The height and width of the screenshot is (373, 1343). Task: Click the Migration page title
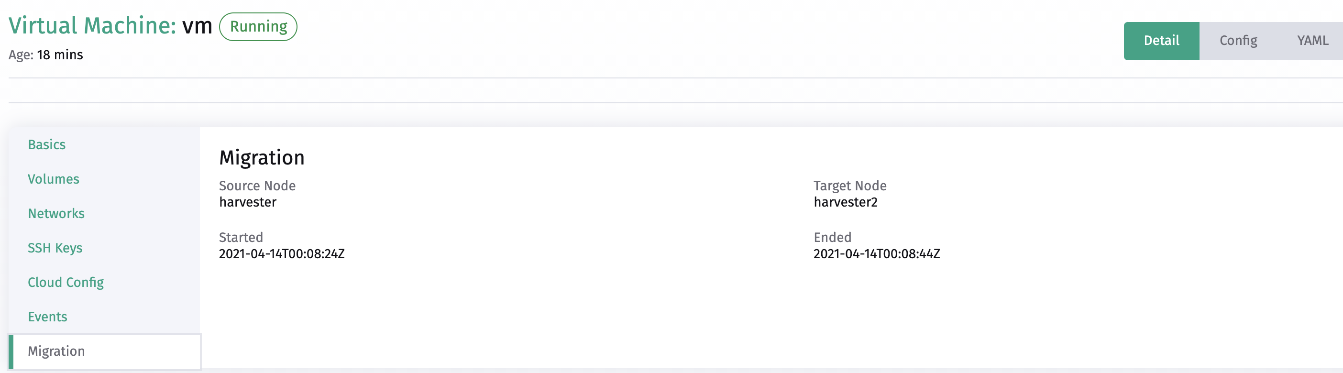(x=262, y=157)
